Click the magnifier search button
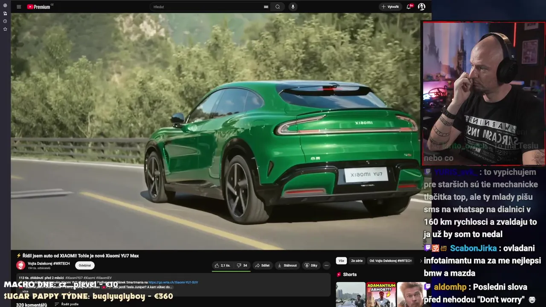The height and width of the screenshot is (307, 546). [278, 7]
